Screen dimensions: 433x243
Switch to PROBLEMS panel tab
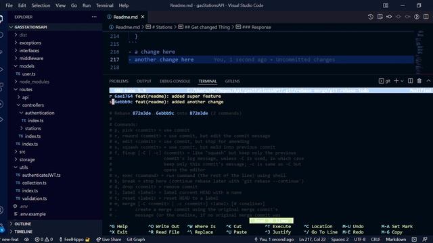click(119, 81)
